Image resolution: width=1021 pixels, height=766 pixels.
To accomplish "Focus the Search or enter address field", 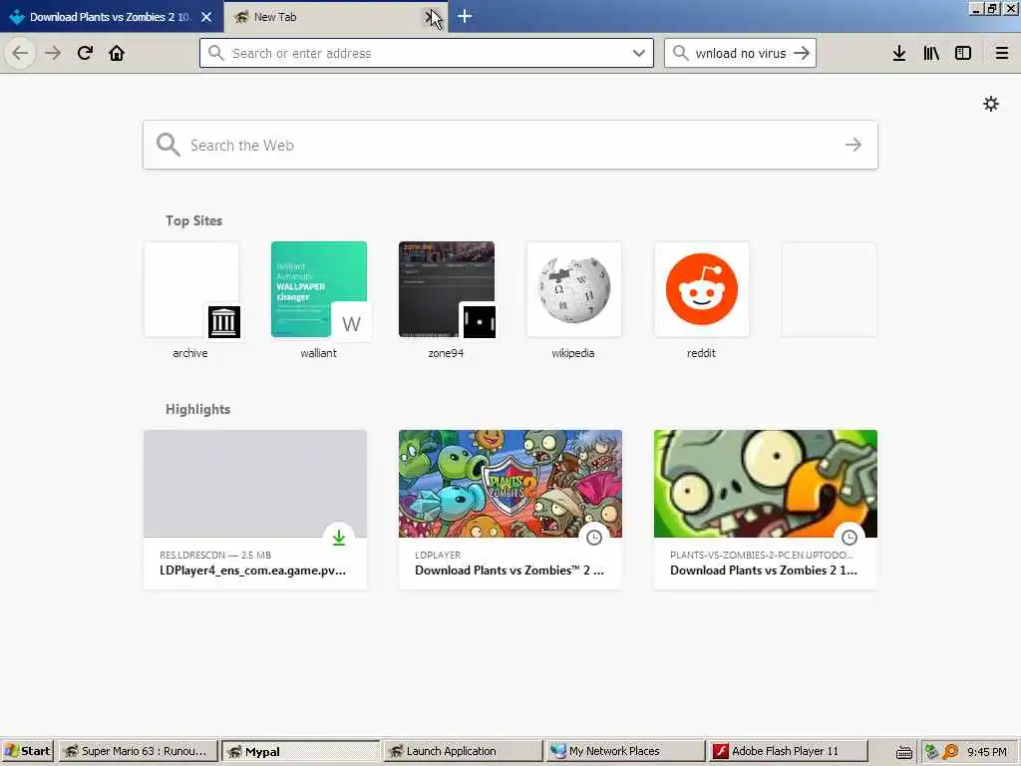I will (x=427, y=53).
